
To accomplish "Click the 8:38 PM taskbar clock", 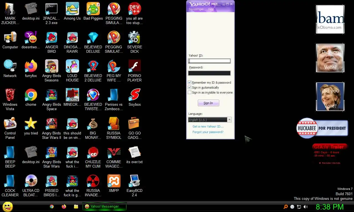I will pyautogui.click(x=330, y=207).
